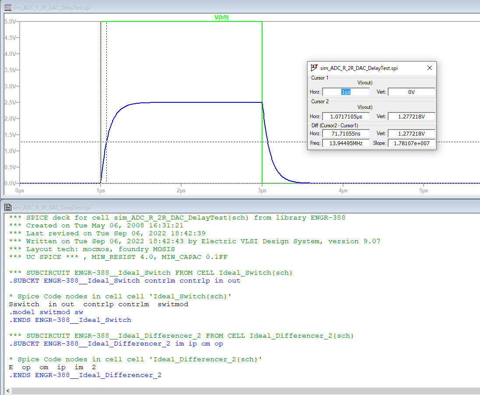Click the 'UC SPICE *** , MIN_RESIST 4.0' line
This screenshot has height=395, width=480.
coord(118,257)
